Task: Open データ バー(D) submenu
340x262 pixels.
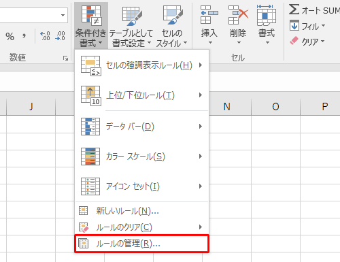Action: coord(141,127)
